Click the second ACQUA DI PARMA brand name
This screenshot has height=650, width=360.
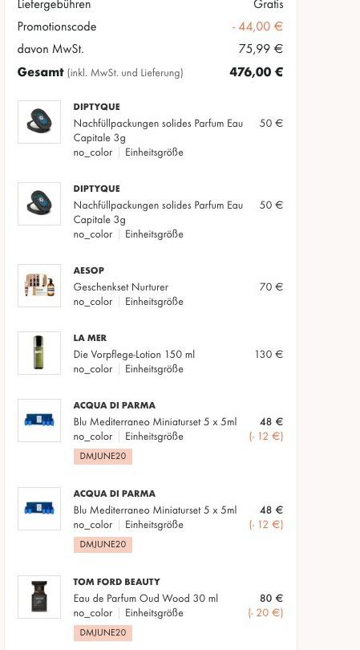115,494
